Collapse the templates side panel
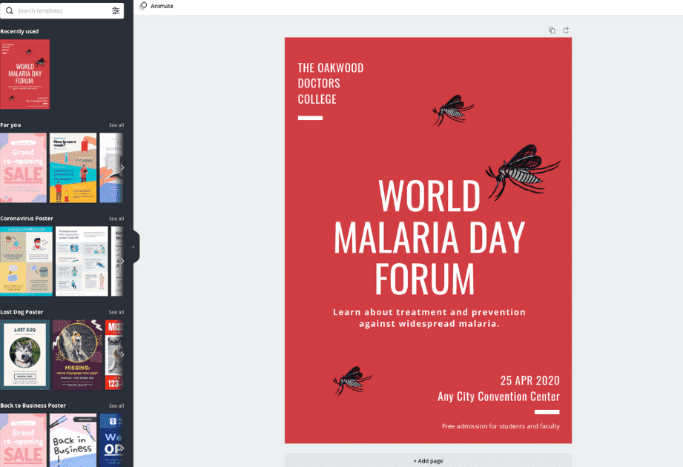The height and width of the screenshot is (467, 683). (133, 247)
